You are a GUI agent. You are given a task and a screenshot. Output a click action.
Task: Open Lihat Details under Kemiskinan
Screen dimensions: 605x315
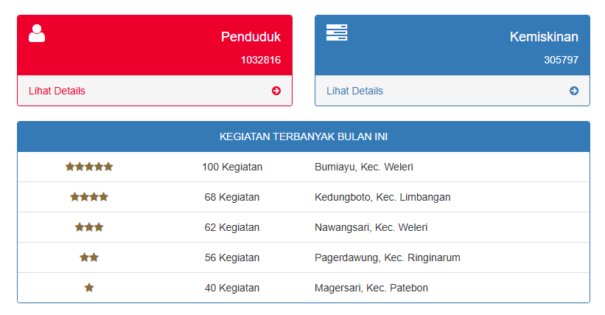[x=354, y=91]
